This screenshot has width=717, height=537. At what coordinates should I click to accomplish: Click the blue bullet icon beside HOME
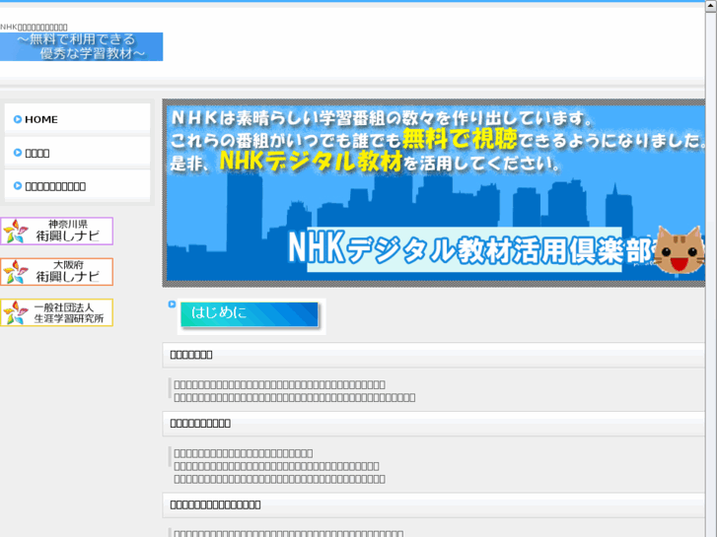pyautogui.click(x=18, y=119)
